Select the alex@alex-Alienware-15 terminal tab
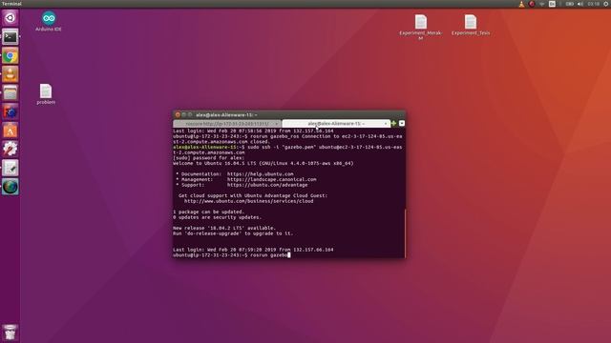Image resolution: width=611 pixels, height=343 pixels. (336, 124)
